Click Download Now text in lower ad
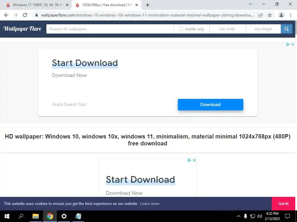297x222 pixels. point(124,193)
